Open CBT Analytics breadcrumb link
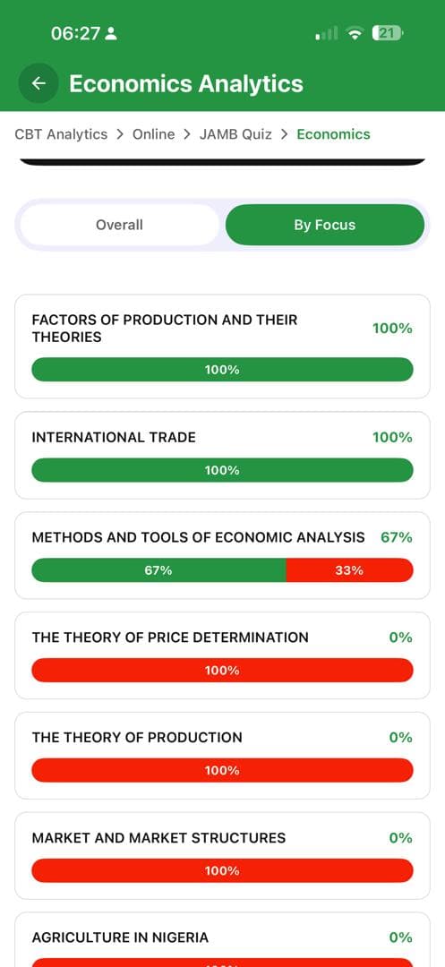445x967 pixels. (61, 134)
